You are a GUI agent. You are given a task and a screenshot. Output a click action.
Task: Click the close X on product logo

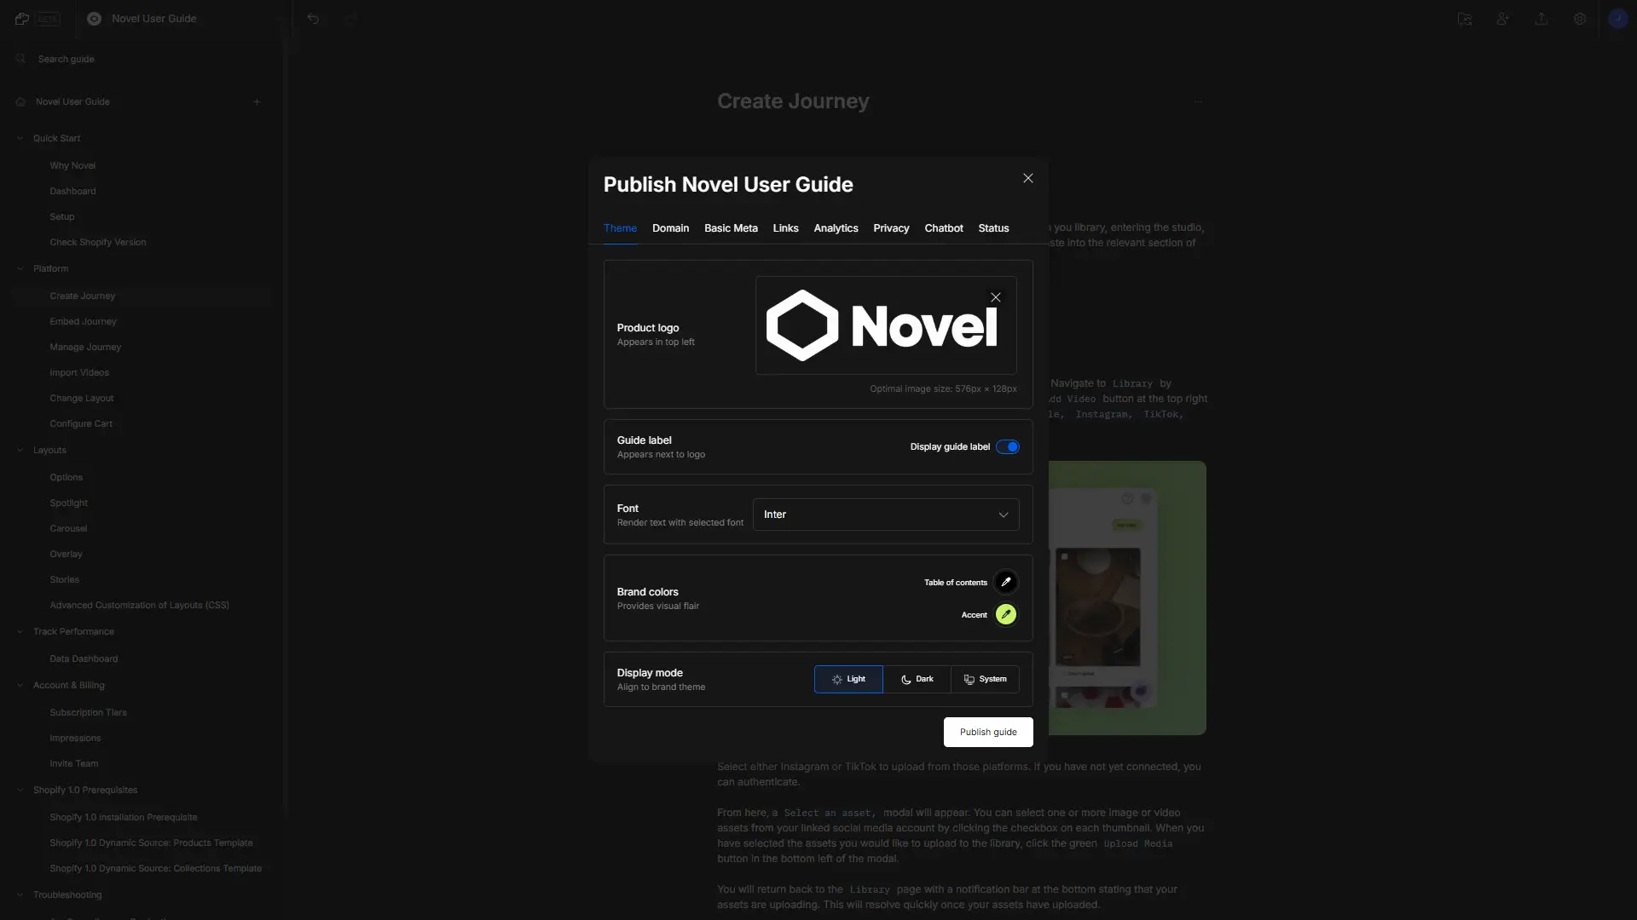tap(995, 296)
